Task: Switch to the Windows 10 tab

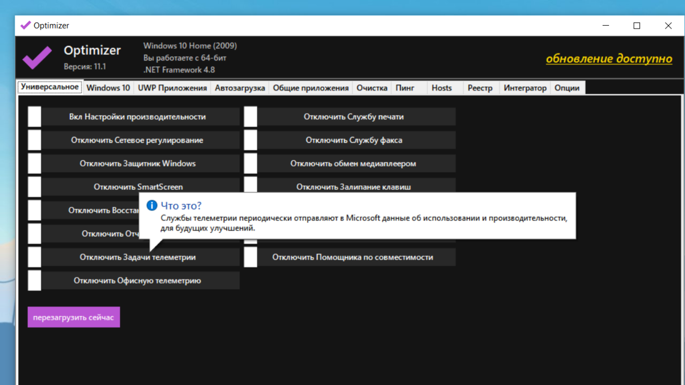Action: (x=108, y=88)
